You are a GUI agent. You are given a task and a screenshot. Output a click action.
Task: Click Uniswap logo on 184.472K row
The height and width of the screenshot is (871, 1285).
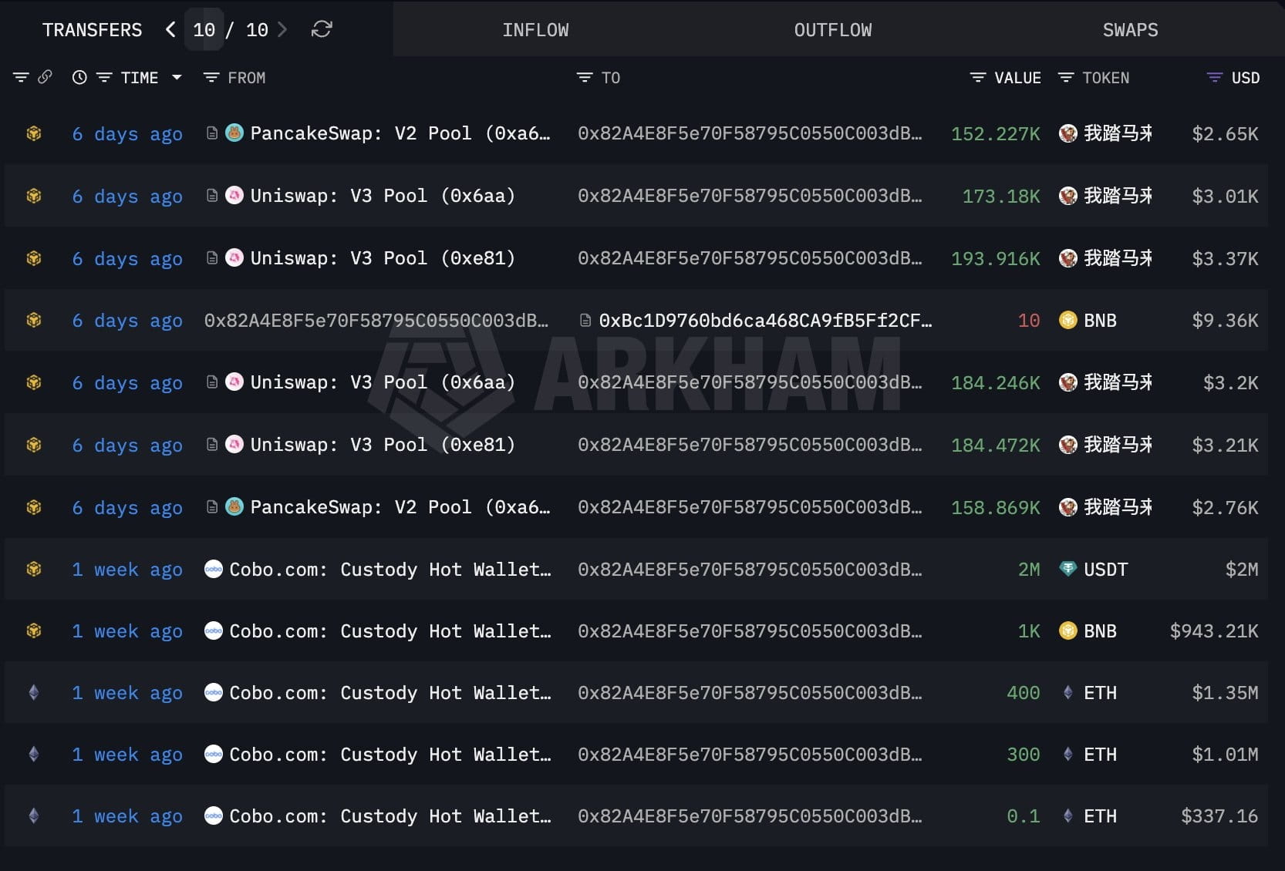coord(234,444)
